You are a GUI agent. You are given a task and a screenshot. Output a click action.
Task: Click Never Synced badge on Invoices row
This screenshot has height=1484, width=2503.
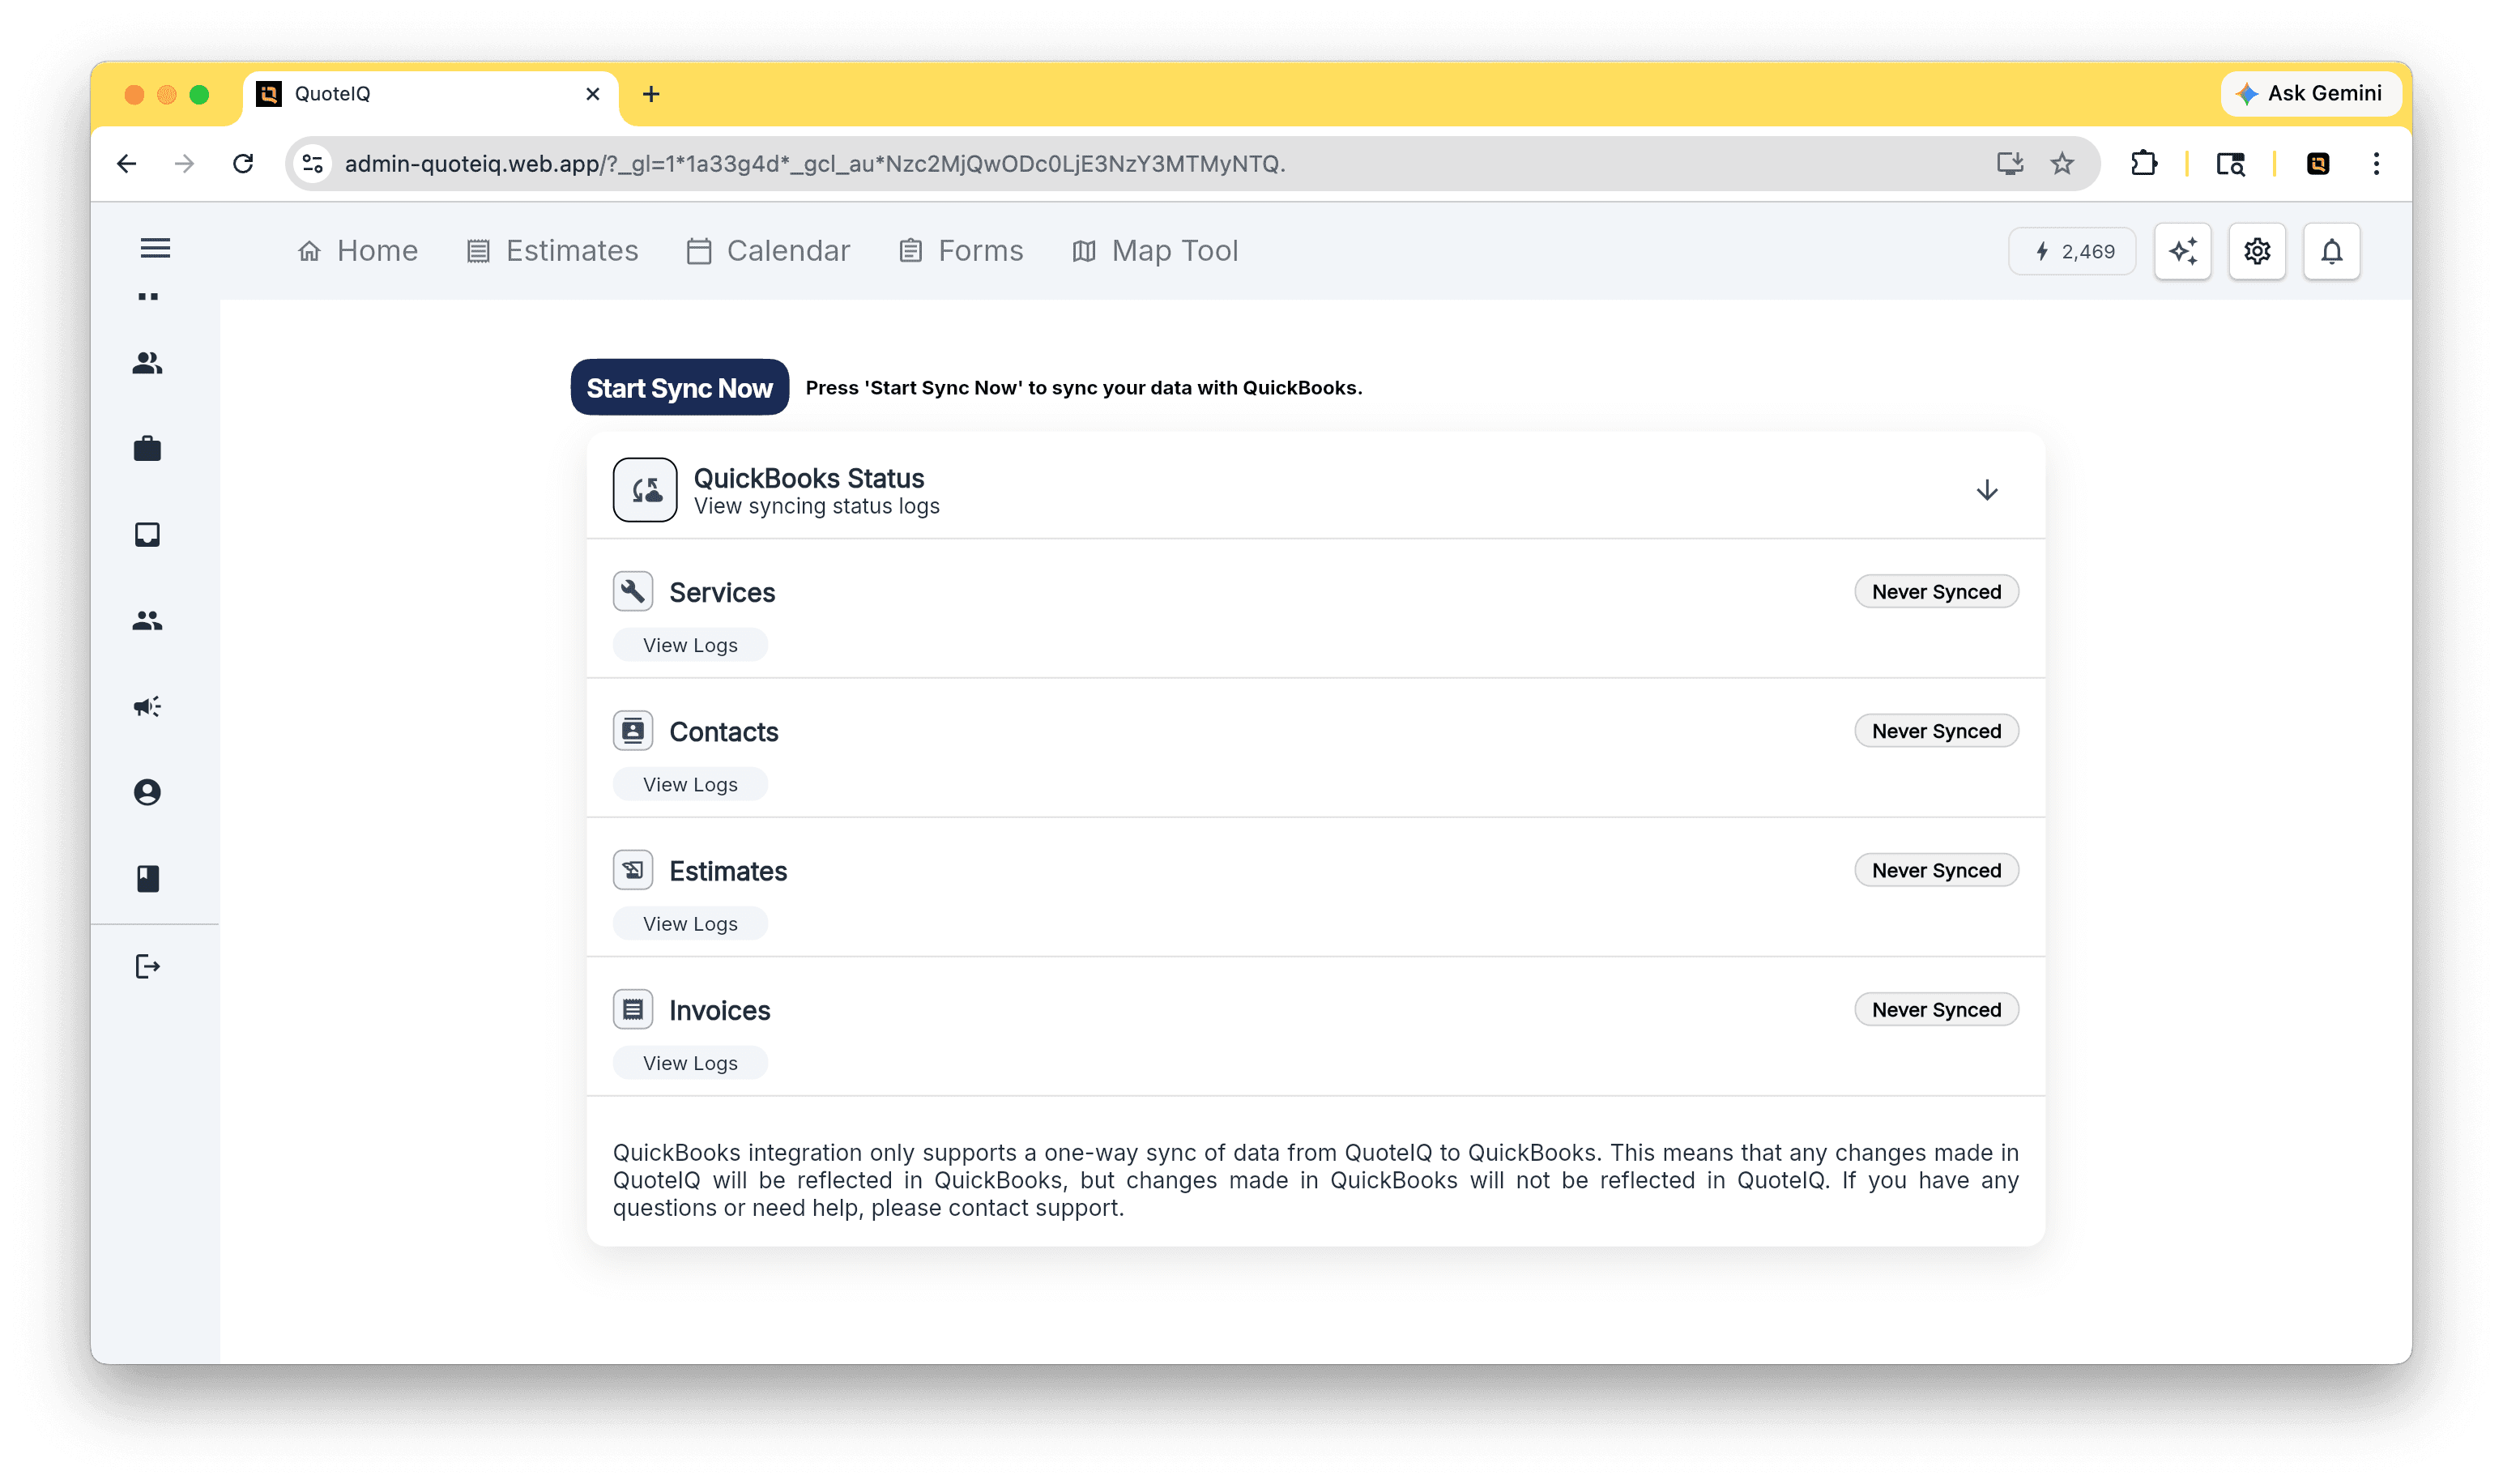1936,1010
